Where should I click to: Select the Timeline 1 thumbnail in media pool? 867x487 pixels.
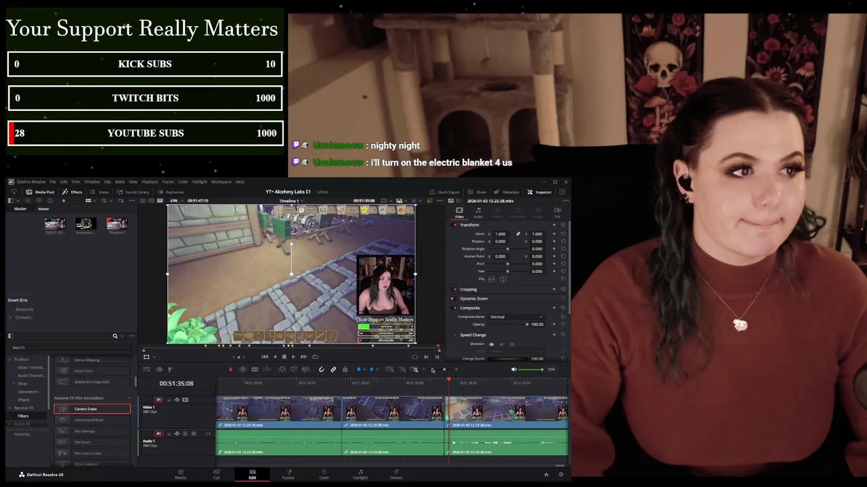[117, 224]
